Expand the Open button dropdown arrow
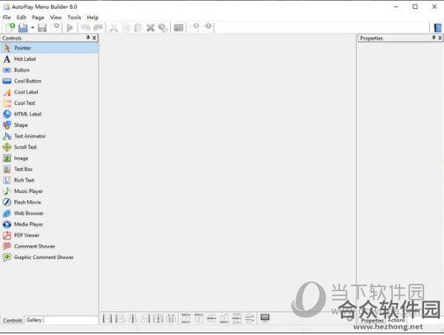This screenshot has height=335, width=444. [x=32, y=28]
